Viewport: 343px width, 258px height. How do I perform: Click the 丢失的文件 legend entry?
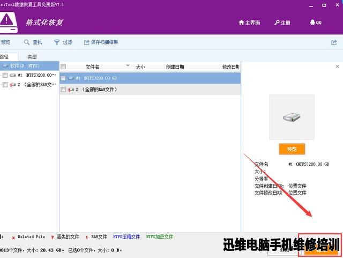(65, 237)
